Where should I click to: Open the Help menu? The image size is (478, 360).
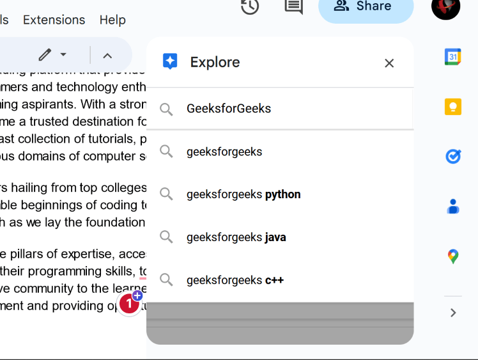click(112, 20)
